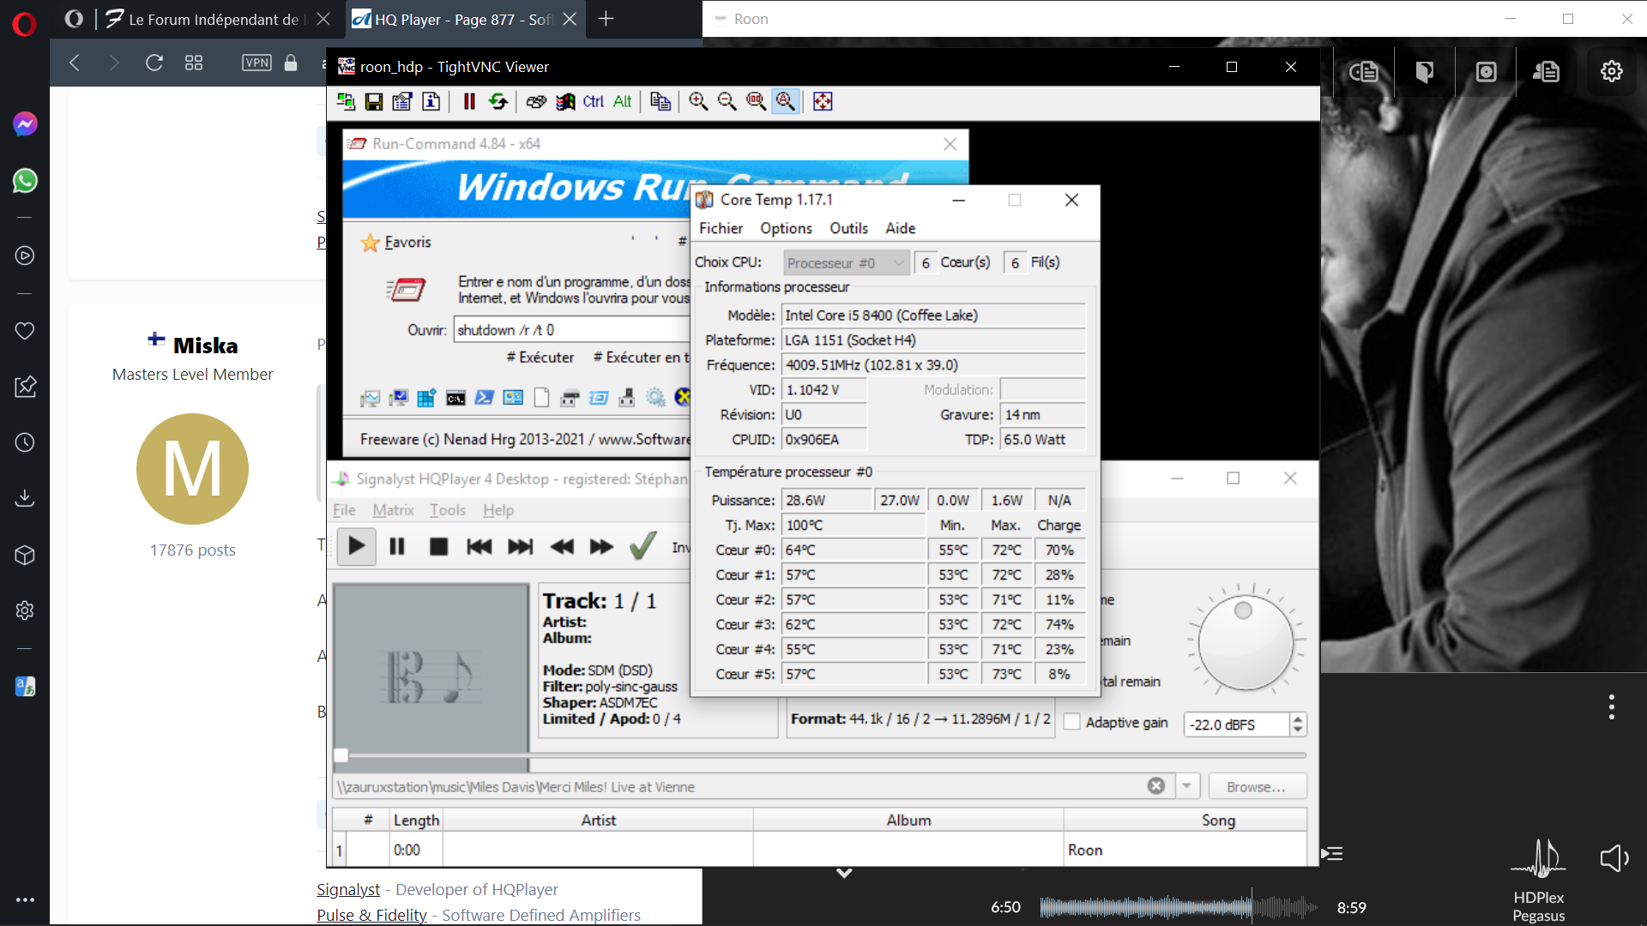
Task: Set TightVNC zoom to 100 percent
Action: [756, 101]
